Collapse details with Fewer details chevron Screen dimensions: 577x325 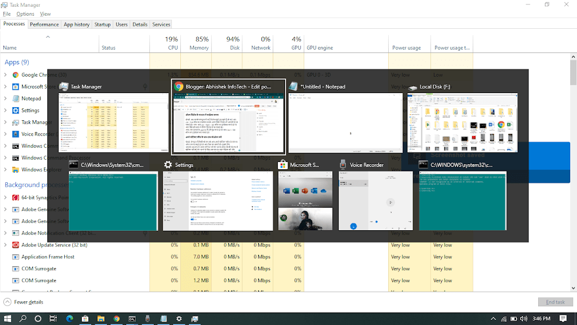[x=7, y=302]
